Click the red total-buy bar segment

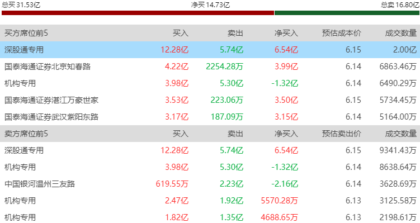click(x=138, y=13)
